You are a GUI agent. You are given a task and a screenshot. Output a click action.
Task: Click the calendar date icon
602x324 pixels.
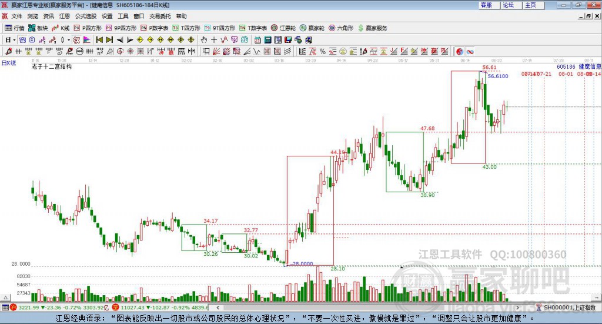[x=257, y=40]
